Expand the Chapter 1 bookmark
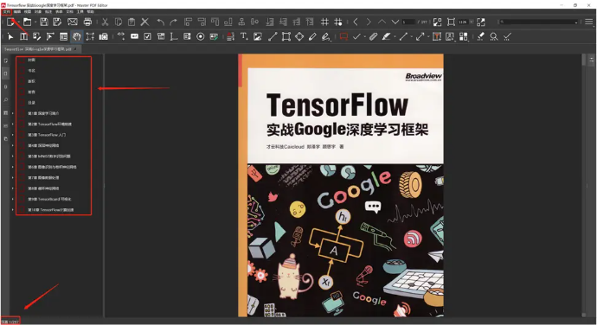The image size is (597, 325). coord(13,113)
